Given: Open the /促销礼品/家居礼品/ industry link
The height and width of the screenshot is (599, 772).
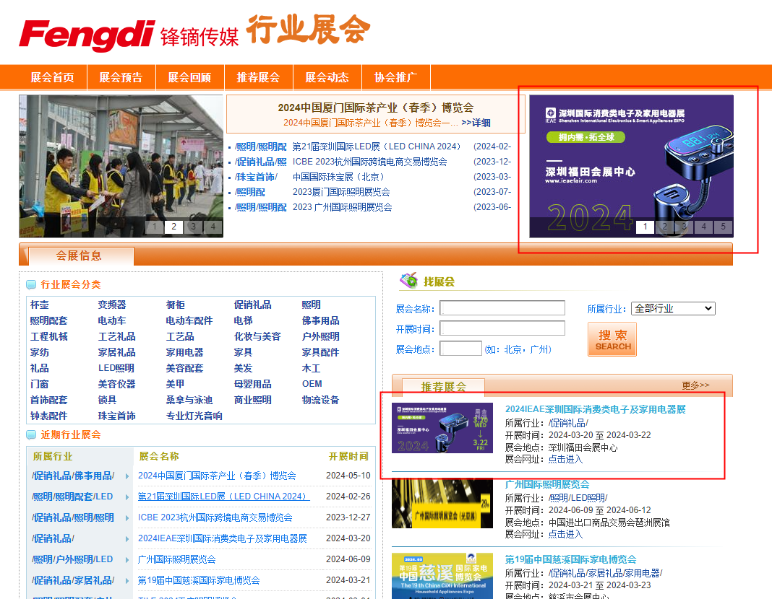Looking at the screenshot, I should (73, 580).
